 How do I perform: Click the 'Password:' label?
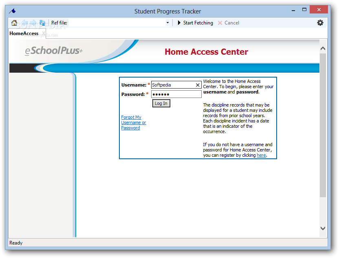[133, 94]
